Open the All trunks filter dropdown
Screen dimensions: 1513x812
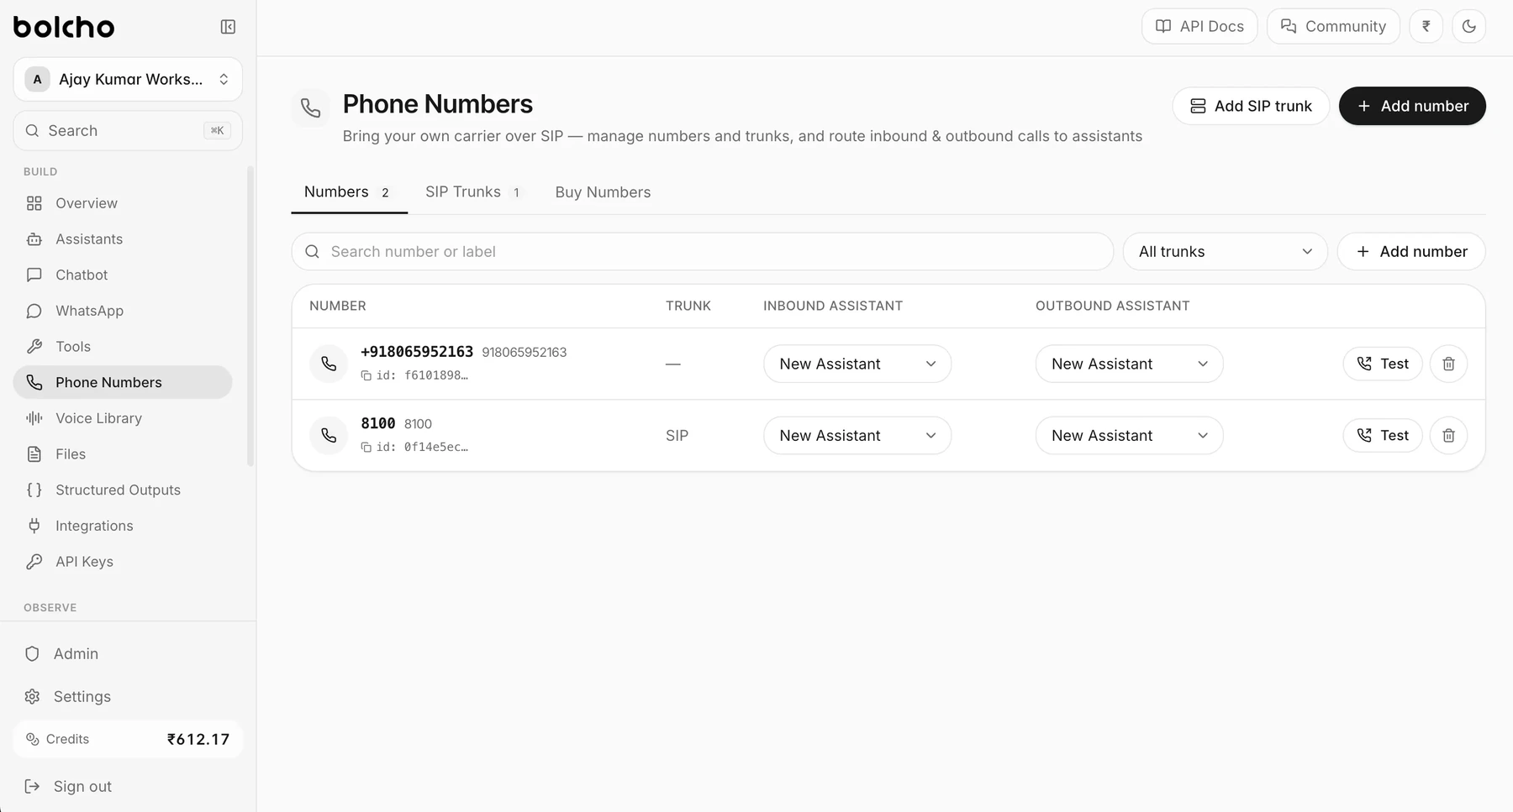point(1225,252)
